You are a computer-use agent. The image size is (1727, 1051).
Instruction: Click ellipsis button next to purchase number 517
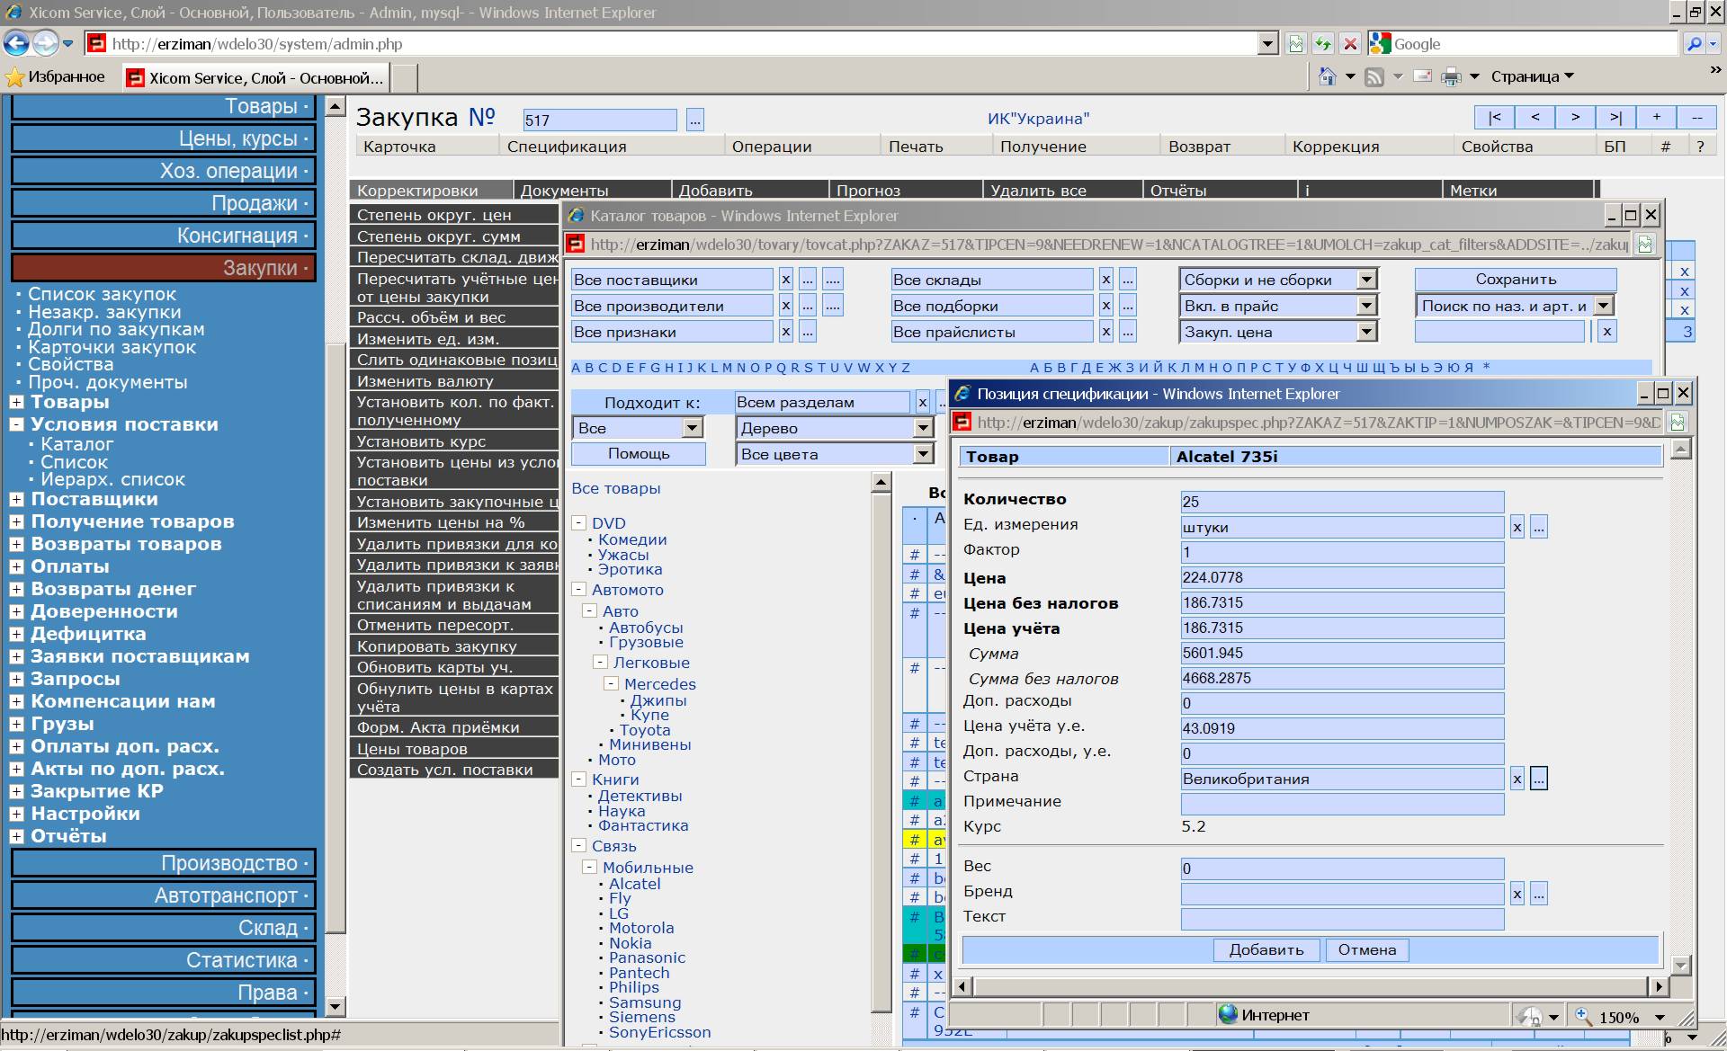[694, 120]
